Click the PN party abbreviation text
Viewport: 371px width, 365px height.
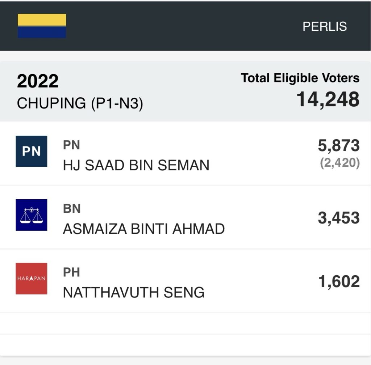pyautogui.click(x=71, y=145)
